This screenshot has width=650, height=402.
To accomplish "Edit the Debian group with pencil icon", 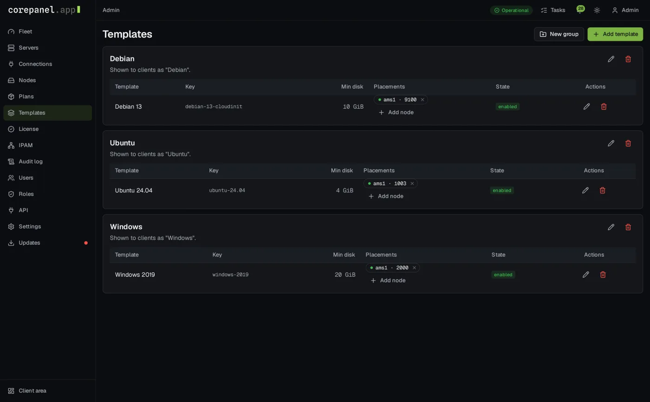I will (x=611, y=59).
